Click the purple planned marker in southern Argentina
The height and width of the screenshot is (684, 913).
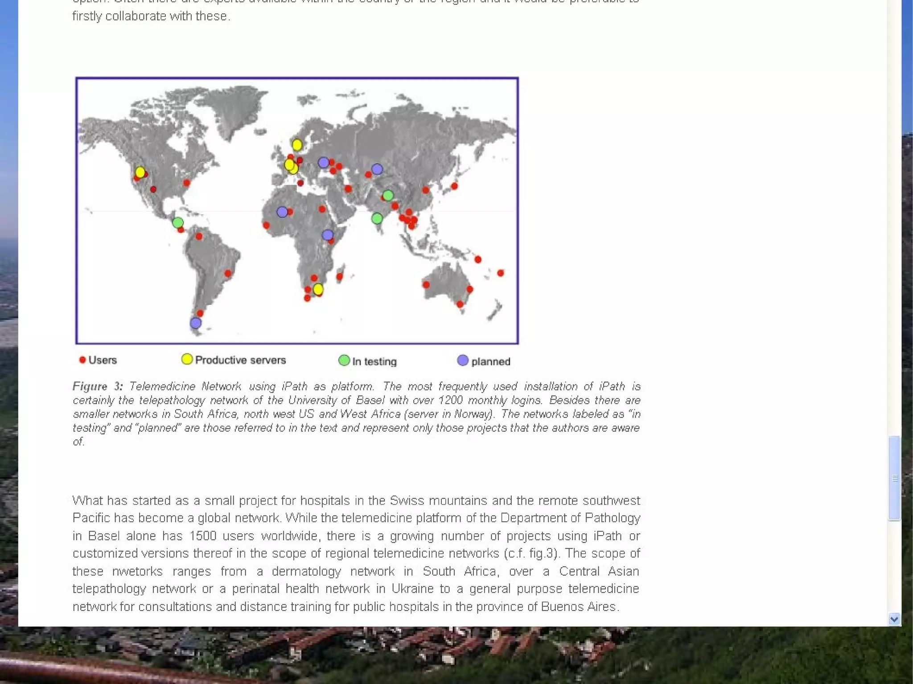coord(195,323)
